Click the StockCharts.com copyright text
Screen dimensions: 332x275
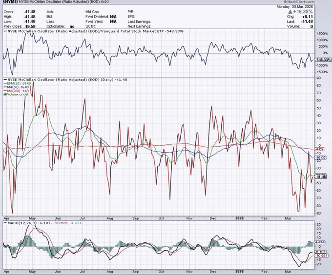pos(299,1)
